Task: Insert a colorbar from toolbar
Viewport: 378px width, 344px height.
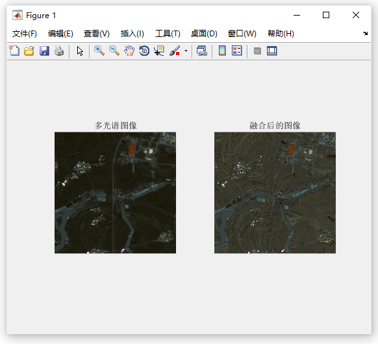Action: coord(222,51)
